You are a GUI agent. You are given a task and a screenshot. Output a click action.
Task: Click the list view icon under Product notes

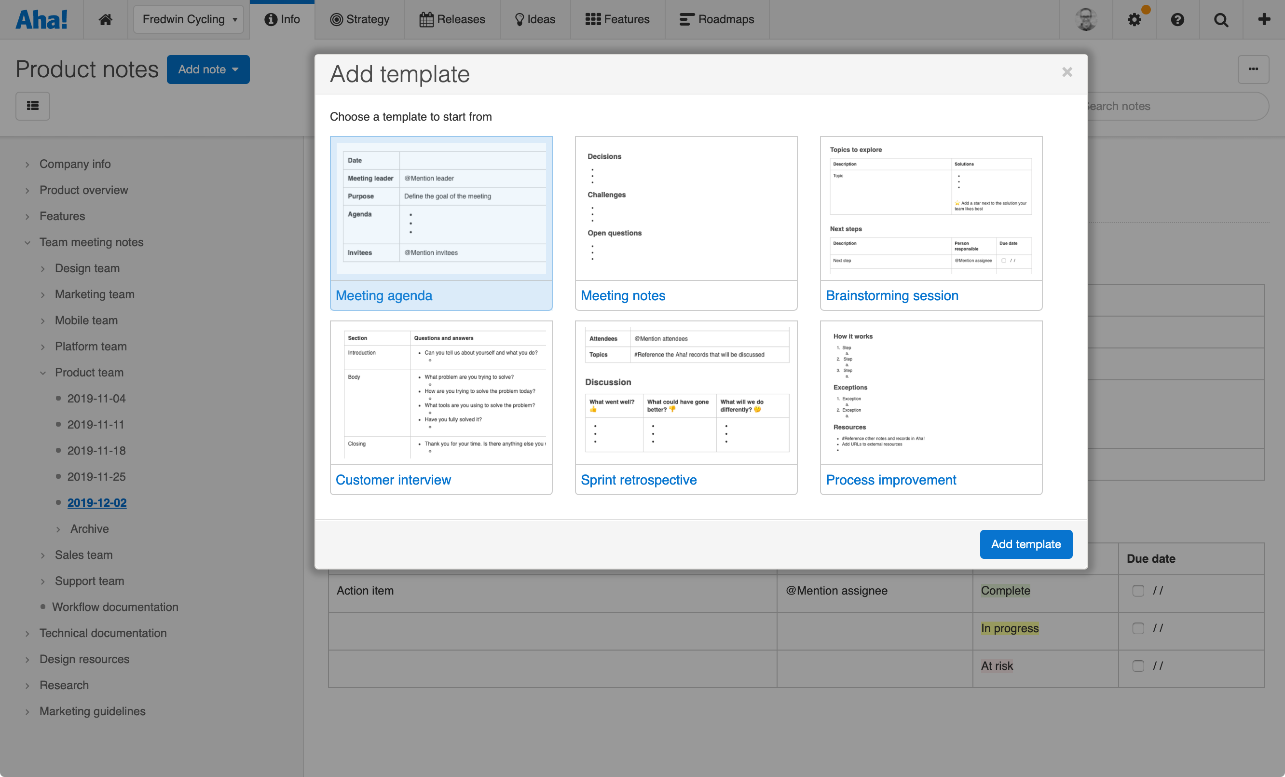click(x=32, y=106)
